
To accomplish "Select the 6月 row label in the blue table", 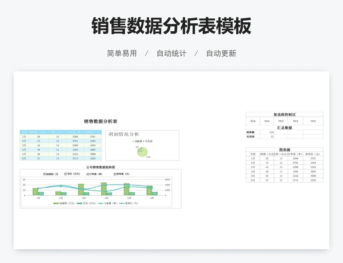I will 24,158.
